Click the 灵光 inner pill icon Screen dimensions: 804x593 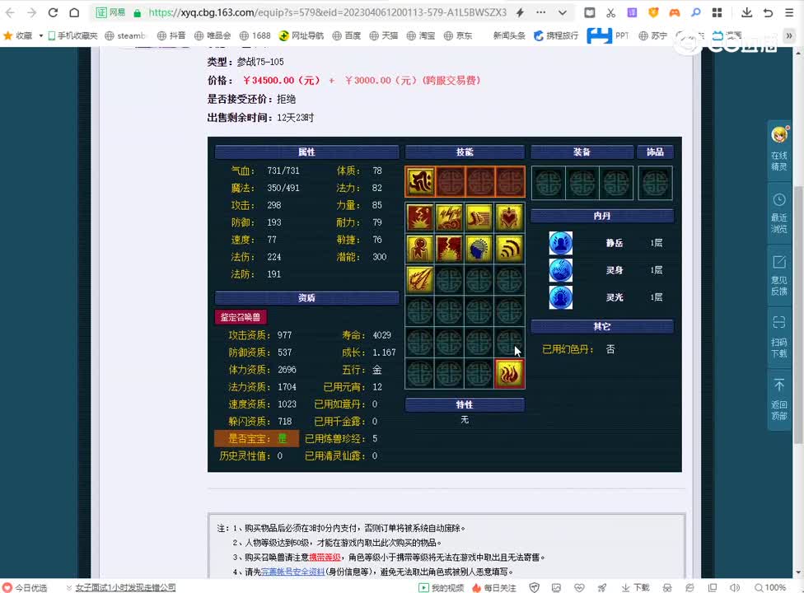point(561,297)
